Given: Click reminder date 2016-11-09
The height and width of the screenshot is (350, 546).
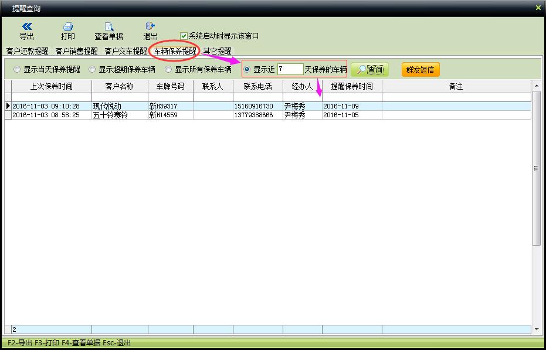Looking at the screenshot, I should pos(341,106).
